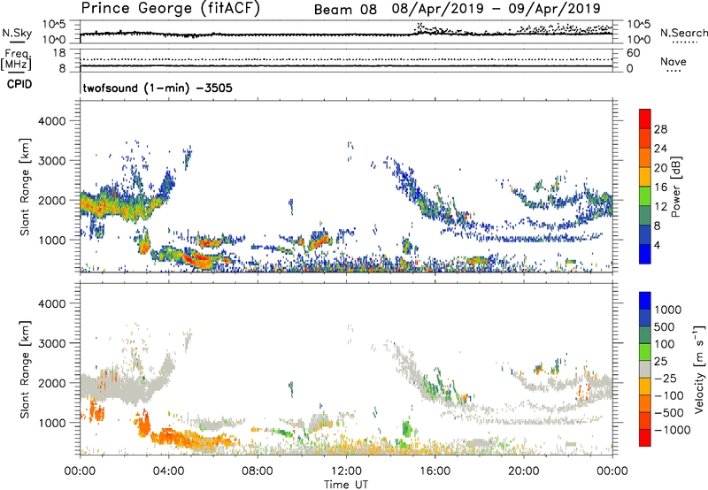The width and height of the screenshot is (708, 490).
Task: Click the 'Beam 08' label
Action: [x=345, y=10]
